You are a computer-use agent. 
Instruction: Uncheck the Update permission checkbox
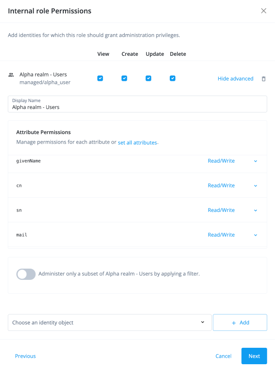tap(149, 78)
